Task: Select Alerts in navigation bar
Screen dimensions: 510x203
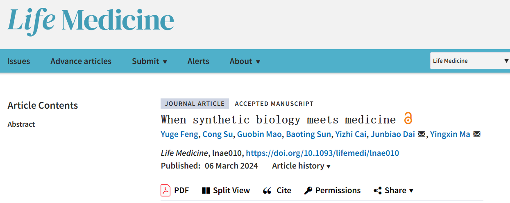Action: pos(198,61)
